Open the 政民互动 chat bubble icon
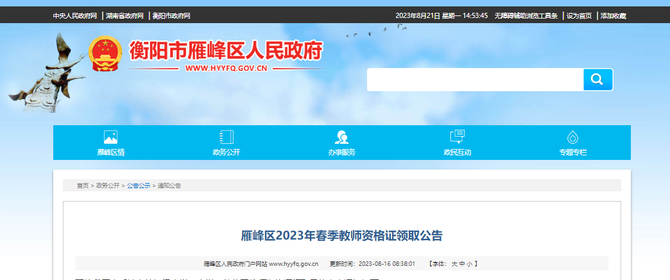 [x=457, y=137]
